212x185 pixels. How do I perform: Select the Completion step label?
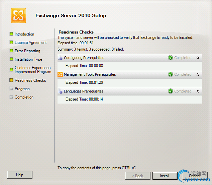click(x=24, y=97)
